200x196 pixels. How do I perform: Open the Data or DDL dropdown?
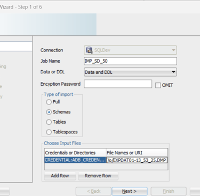pyautogui.click(x=130, y=72)
